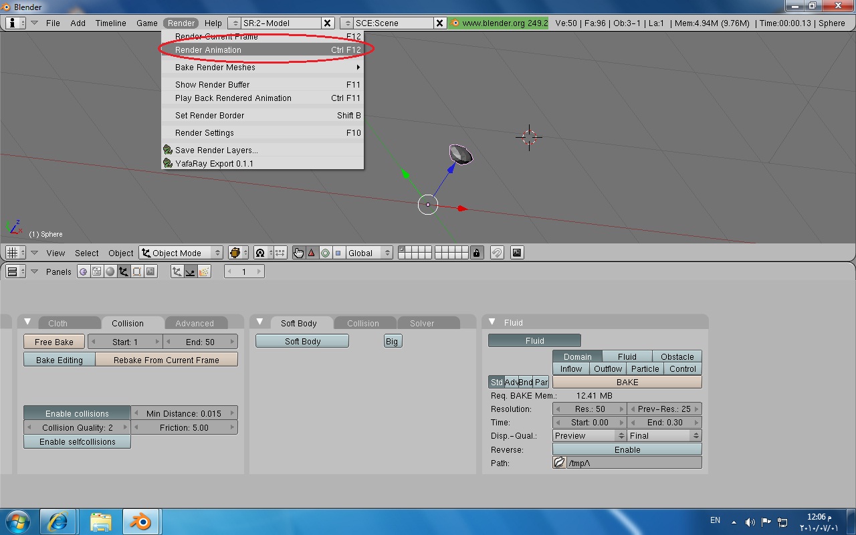Click the Free Bake button
The height and width of the screenshot is (535, 856).
click(x=54, y=342)
